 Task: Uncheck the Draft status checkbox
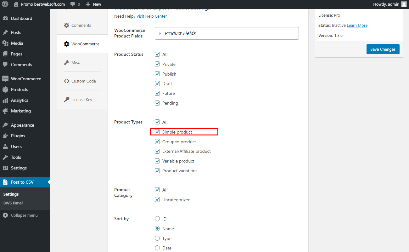(x=157, y=83)
